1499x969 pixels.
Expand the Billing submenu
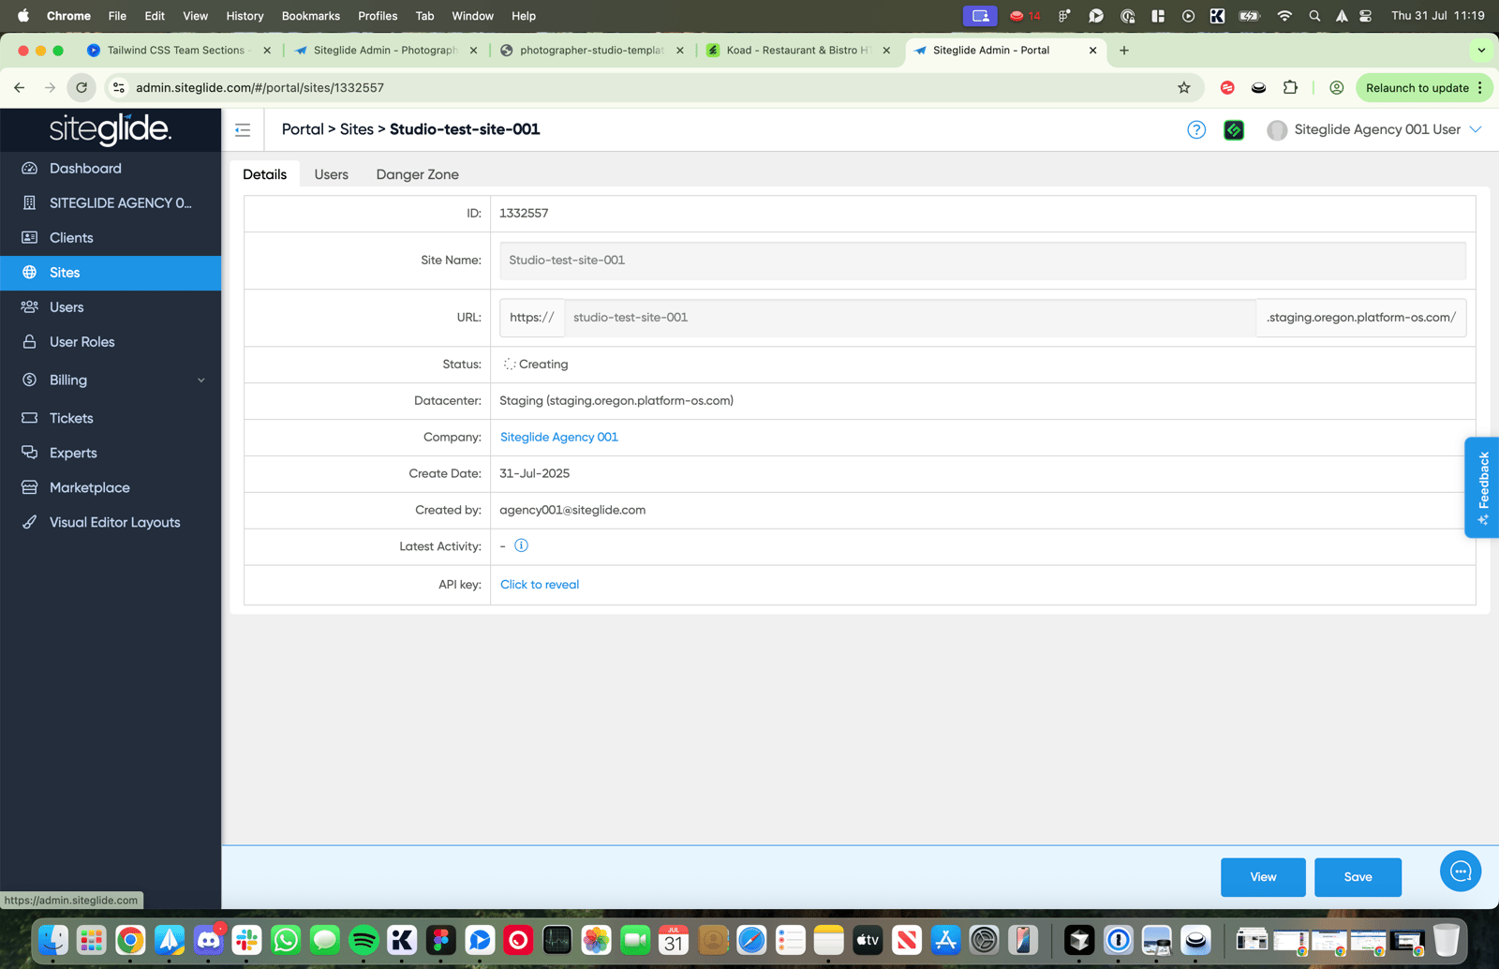[111, 380]
